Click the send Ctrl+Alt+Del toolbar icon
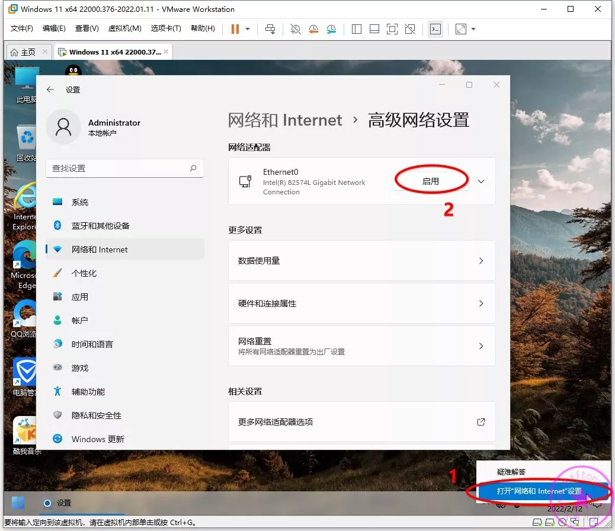Screen dimensions: 615x531 pos(270,29)
